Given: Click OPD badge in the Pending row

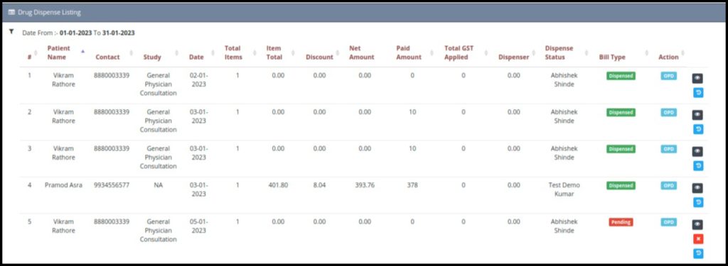Looking at the screenshot, I should (x=668, y=222).
